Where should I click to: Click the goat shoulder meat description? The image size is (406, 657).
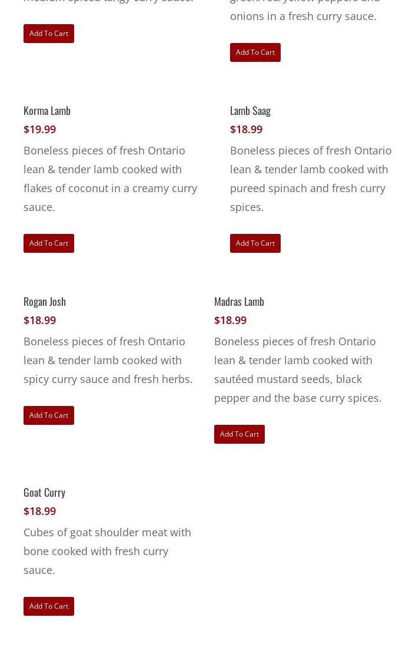[107, 551]
